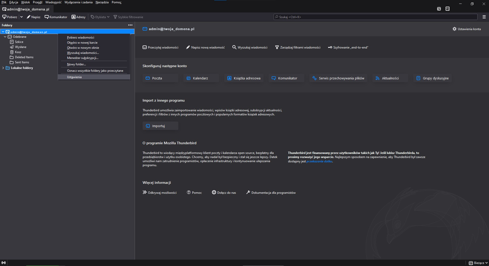Set up a Komunikator chat account

click(286, 78)
